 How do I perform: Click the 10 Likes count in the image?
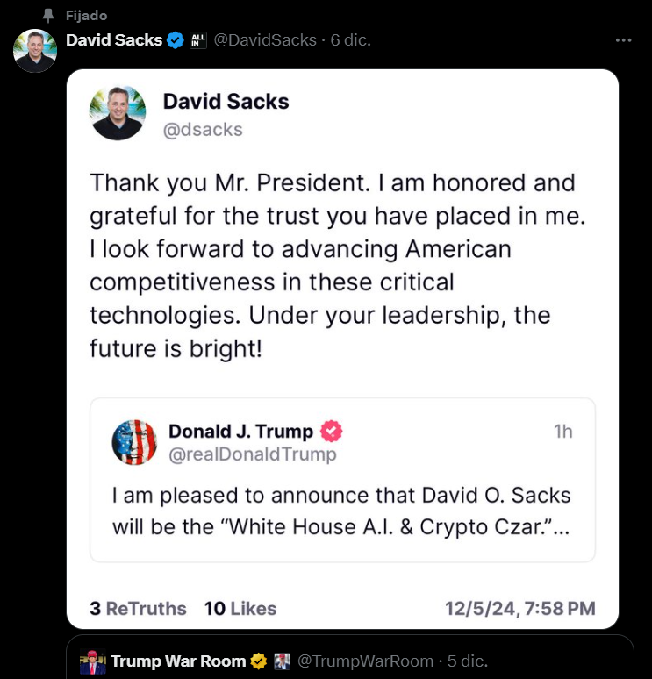(x=240, y=608)
